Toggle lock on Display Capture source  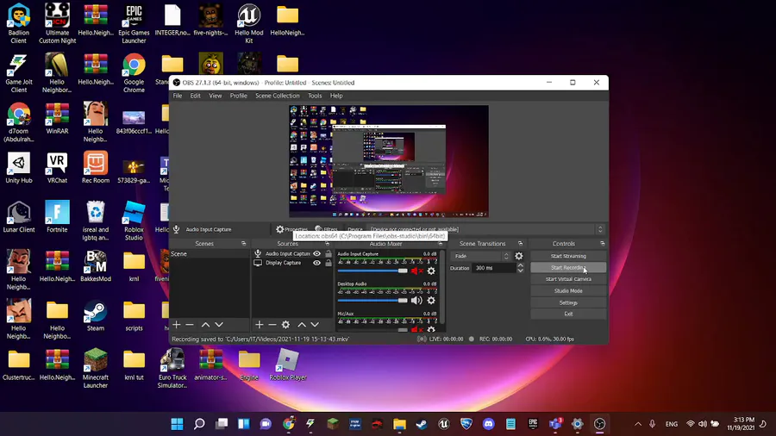point(329,263)
